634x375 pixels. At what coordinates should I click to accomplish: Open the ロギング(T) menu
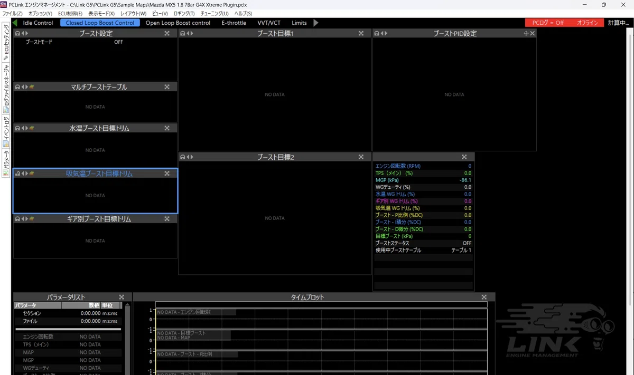coord(184,13)
